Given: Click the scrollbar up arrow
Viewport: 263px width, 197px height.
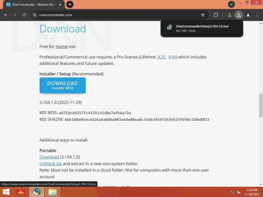Looking at the screenshot, I should pyautogui.click(x=261, y=23).
